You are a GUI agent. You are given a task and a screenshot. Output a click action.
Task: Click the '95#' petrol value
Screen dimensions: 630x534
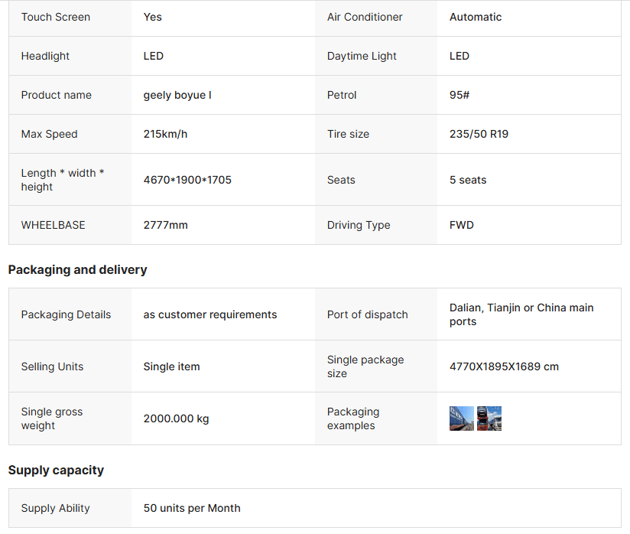click(x=460, y=95)
